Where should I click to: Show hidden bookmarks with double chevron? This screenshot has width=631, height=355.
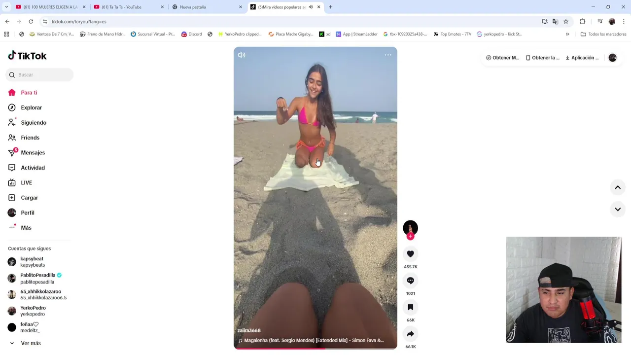click(567, 34)
